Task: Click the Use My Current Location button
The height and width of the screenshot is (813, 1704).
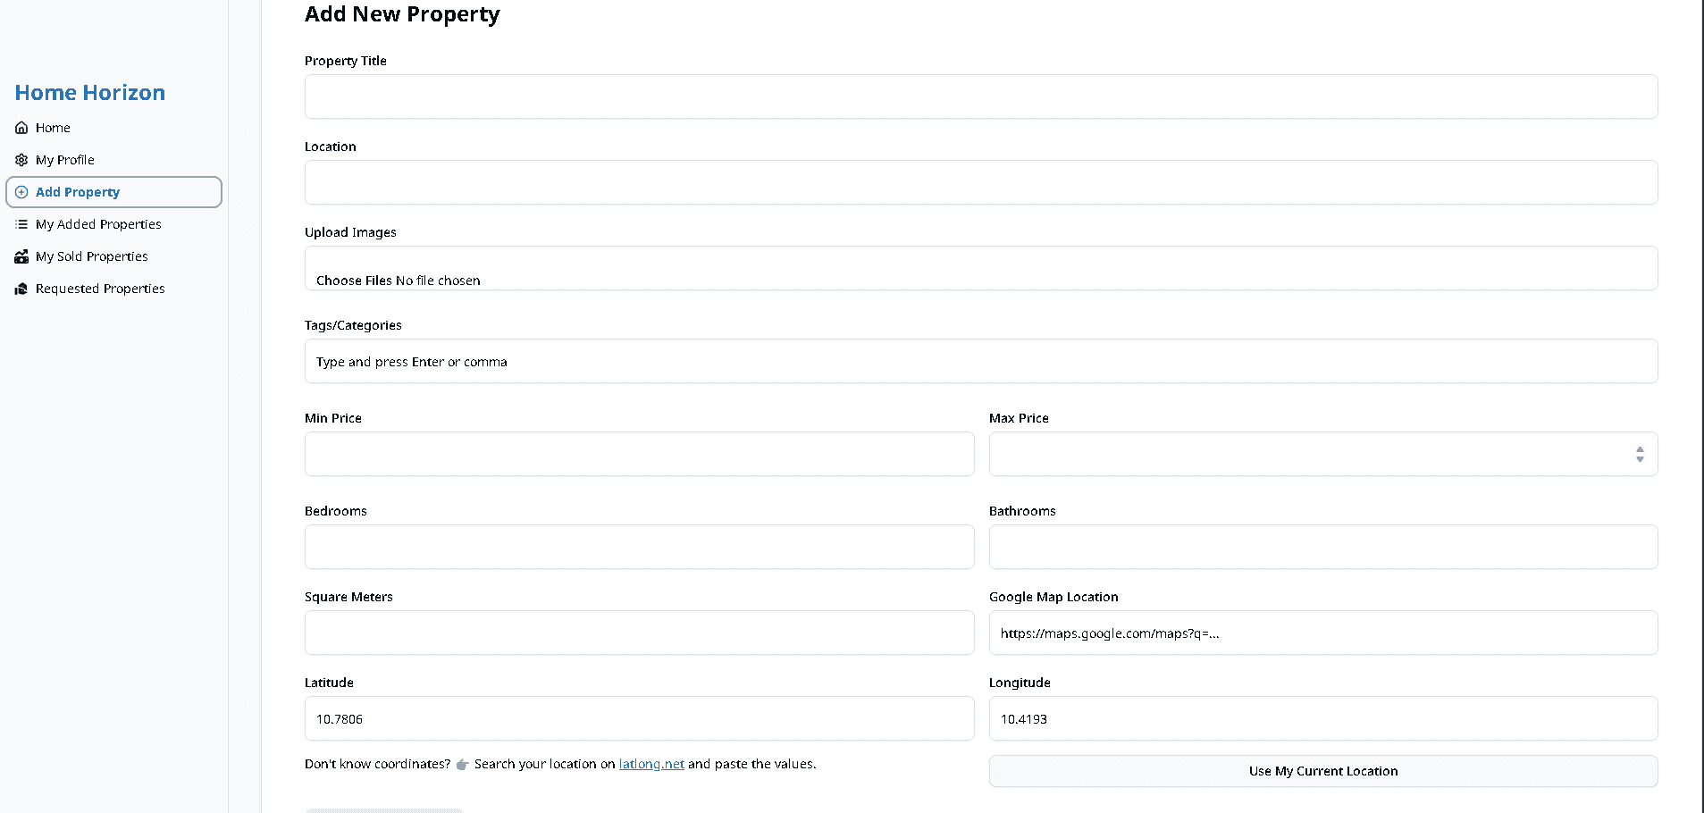Action: click(1322, 770)
